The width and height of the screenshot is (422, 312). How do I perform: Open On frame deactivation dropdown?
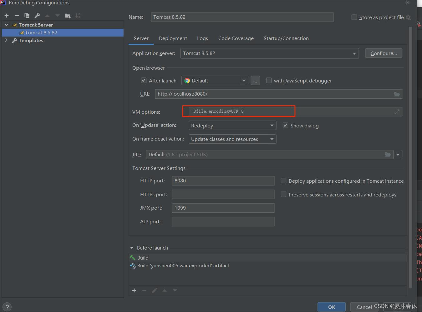[x=232, y=139]
